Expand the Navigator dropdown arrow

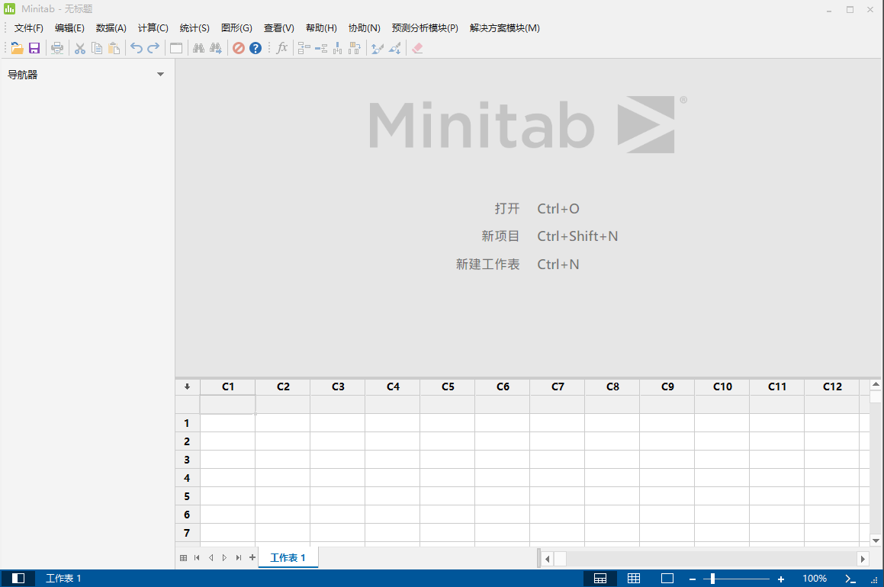tap(161, 75)
